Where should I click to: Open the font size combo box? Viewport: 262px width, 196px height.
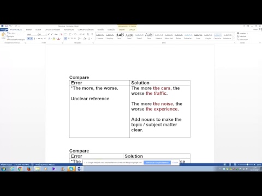(x=43, y=34)
